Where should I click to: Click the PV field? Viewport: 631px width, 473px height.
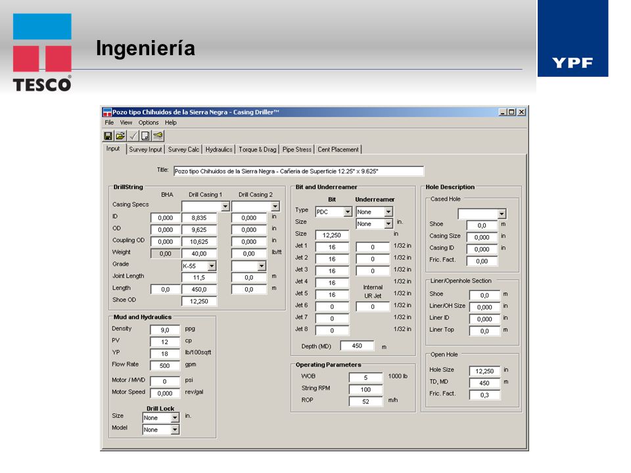click(x=164, y=342)
